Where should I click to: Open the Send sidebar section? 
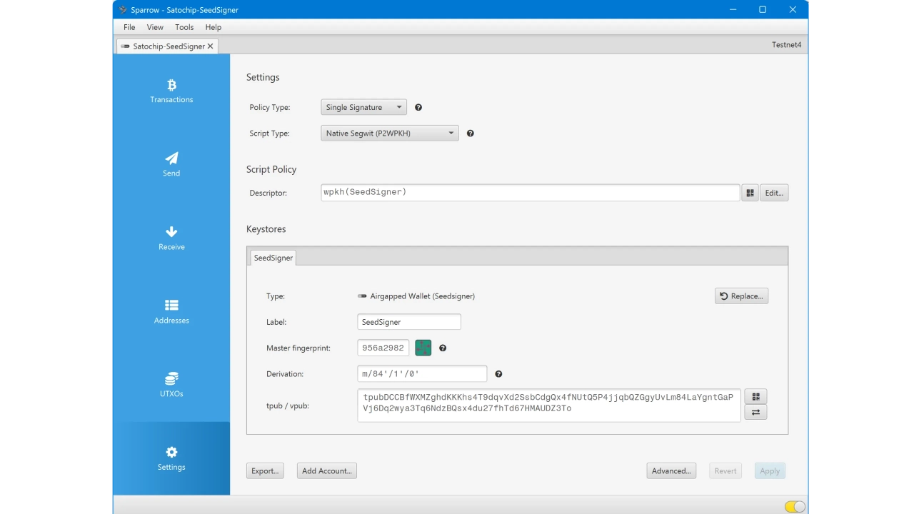click(x=171, y=165)
